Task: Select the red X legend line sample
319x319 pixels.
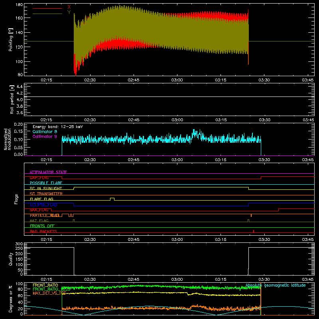Action: coord(47,8)
